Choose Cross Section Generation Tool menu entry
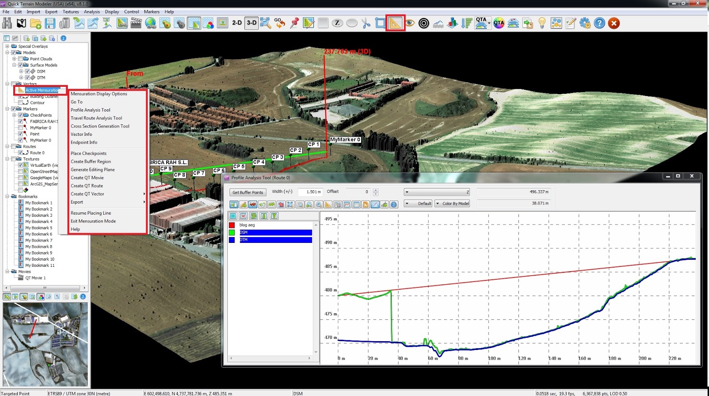Image resolution: width=709 pixels, height=396 pixels. point(100,126)
